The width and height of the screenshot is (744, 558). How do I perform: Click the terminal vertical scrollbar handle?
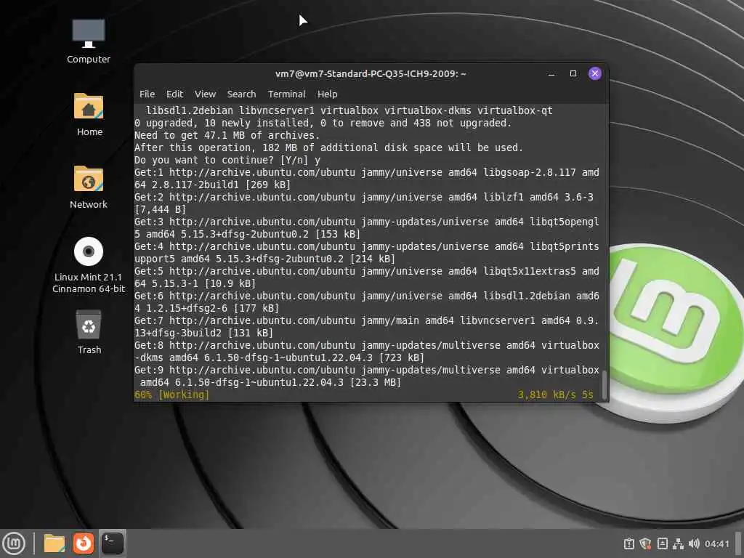(604, 385)
